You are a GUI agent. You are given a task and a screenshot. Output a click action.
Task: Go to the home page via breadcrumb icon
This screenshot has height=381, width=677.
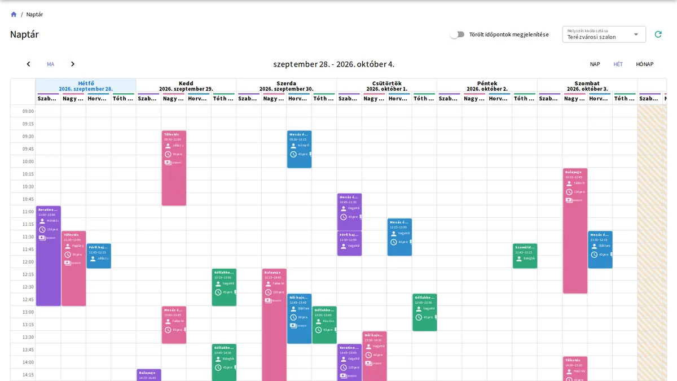click(x=14, y=14)
